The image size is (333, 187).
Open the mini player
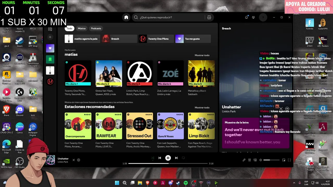point(284,160)
